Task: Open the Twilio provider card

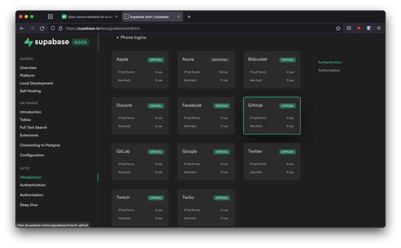Action: click(x=206, y=207)
